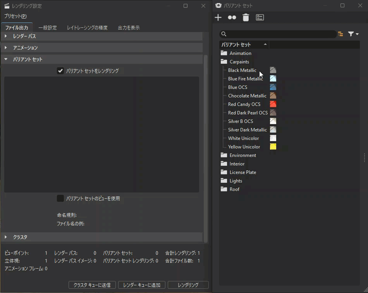Click the Yellow Unicolor preview thumbnail
The height and width of the screenshot is (293, 368).
[x=273, y=146]
